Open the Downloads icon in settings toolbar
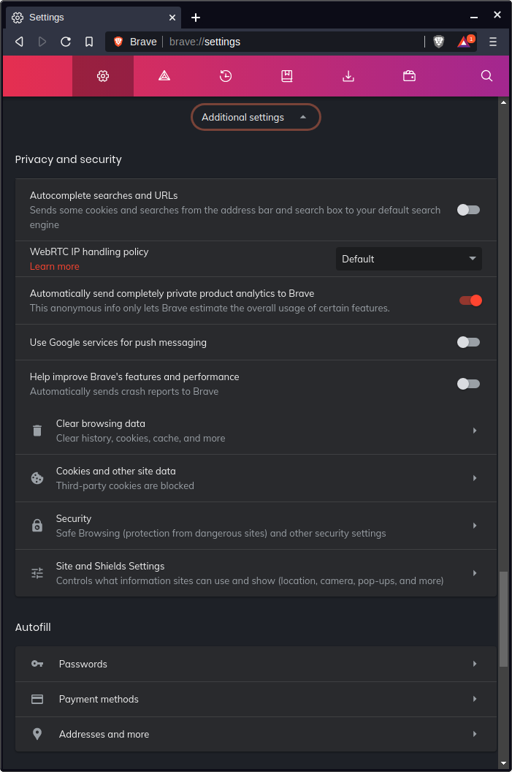Viewport: 512px width, 772px height. tap(348, 76)
